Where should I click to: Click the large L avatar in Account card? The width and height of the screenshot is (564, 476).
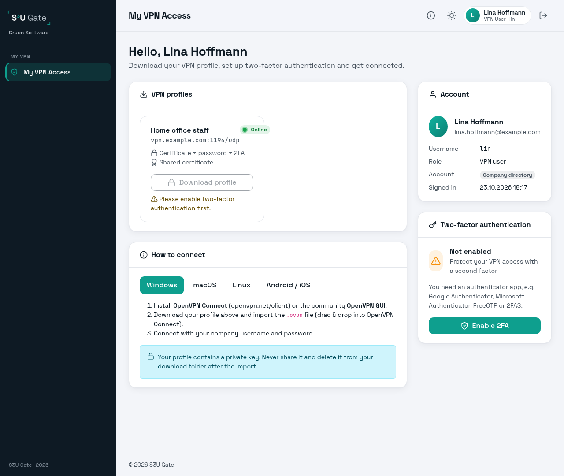438,126
